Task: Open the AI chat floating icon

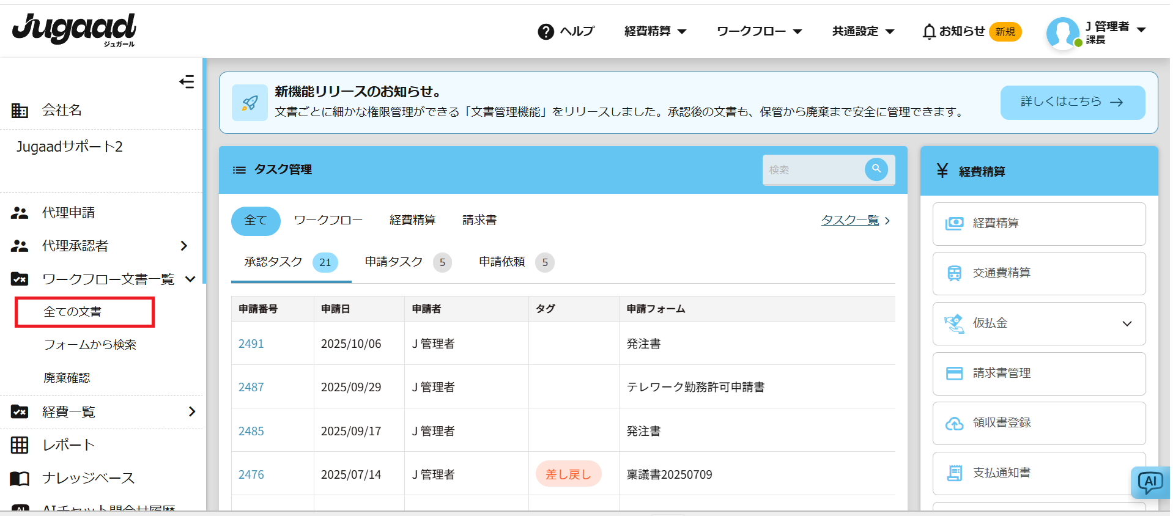Action: [x=1150, y=482]
